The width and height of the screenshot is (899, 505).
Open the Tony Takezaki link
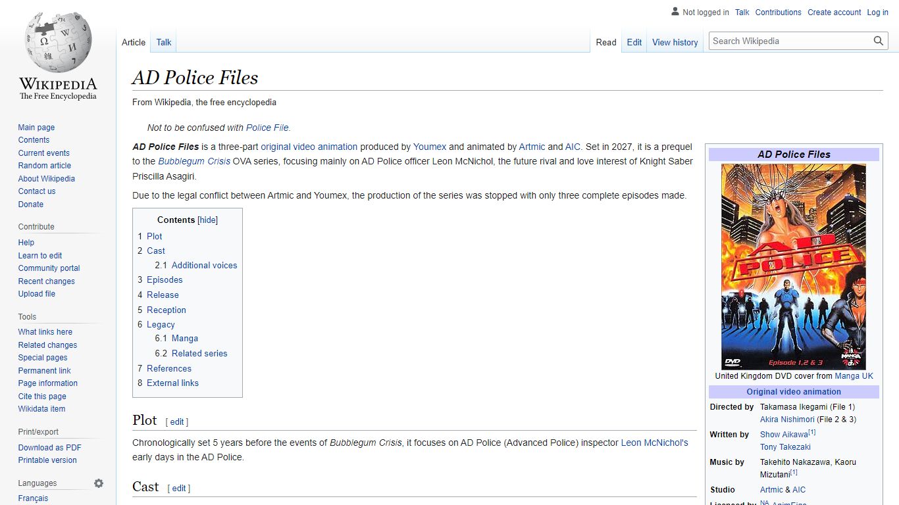785,447
